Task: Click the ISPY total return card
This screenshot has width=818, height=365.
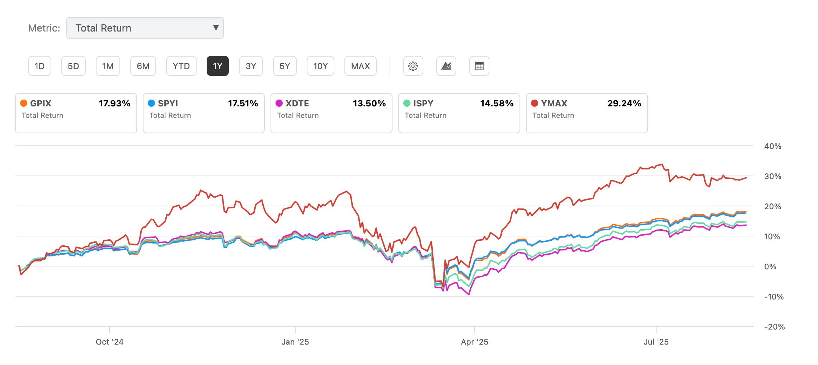Action: 459,113
